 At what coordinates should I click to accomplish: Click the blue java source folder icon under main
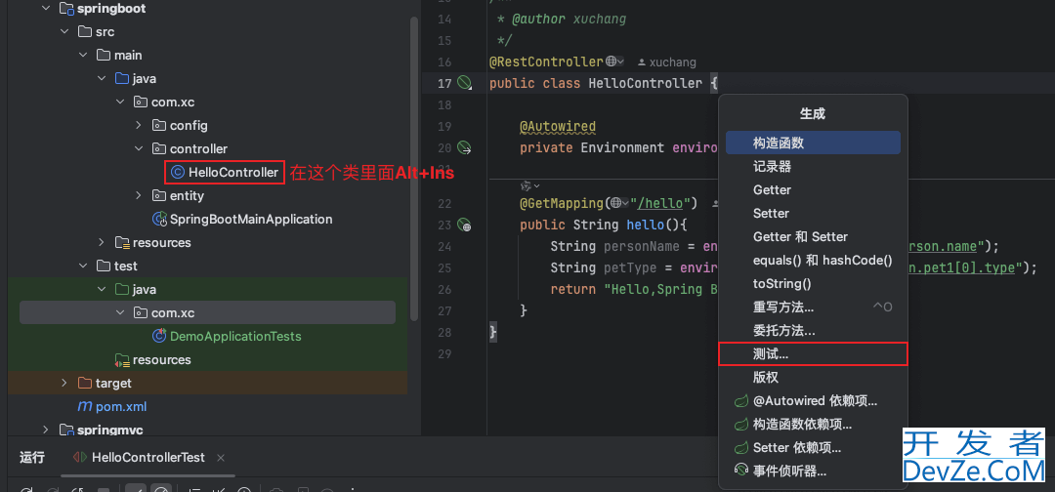tap(122, 79)
